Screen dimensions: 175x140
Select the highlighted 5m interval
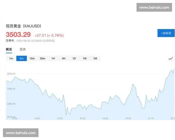[22, 59]
